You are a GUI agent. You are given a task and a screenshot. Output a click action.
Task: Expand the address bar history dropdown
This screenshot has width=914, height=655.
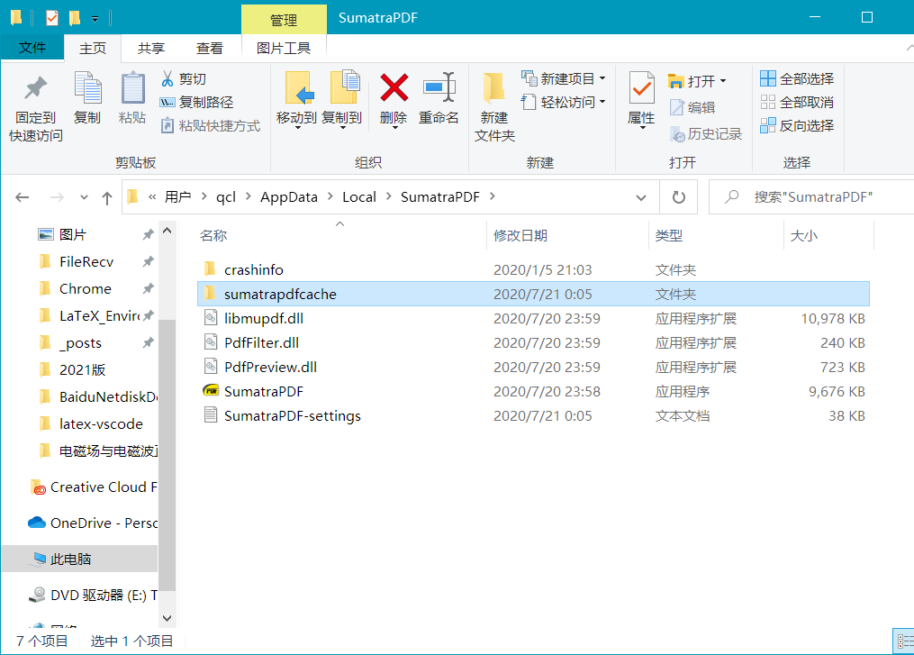(641, 197)
